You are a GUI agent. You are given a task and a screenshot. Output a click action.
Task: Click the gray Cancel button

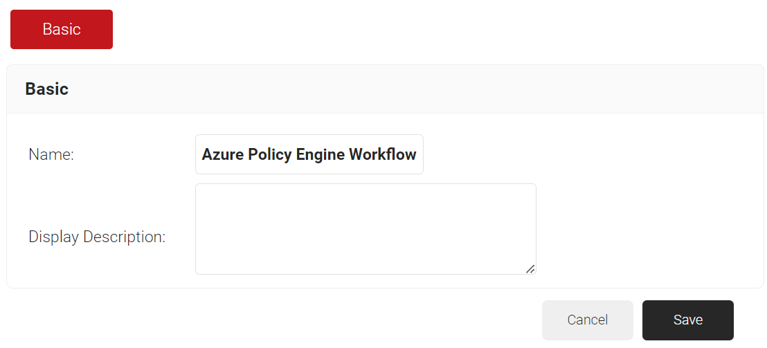point(587,320)
